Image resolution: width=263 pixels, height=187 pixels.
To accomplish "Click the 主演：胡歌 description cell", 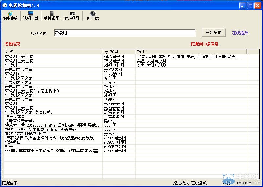I will [189, 57].
